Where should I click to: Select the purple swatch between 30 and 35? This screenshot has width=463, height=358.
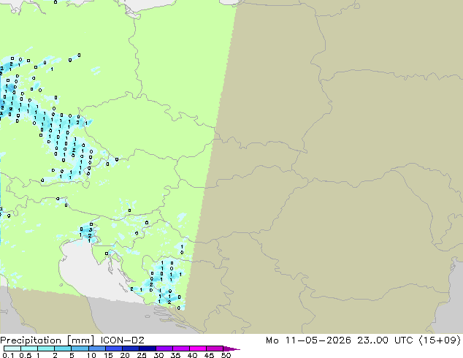(x=164, y=349)
